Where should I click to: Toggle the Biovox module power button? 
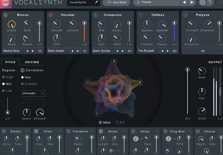5,15
